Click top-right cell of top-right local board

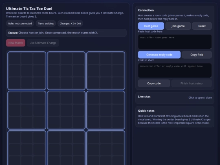[118, 59]
